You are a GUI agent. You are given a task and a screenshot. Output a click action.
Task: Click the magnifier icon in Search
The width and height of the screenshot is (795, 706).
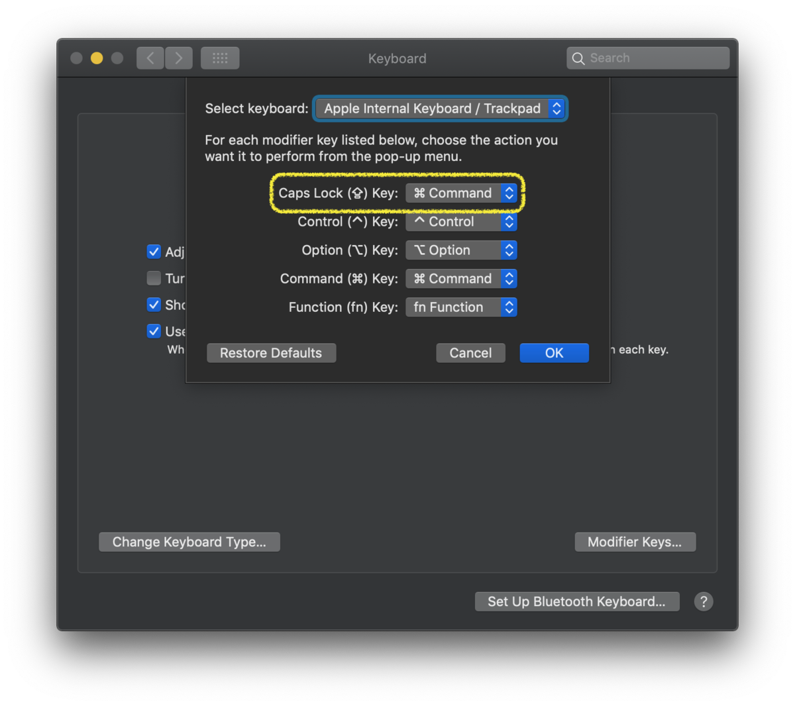coord(578,58)
